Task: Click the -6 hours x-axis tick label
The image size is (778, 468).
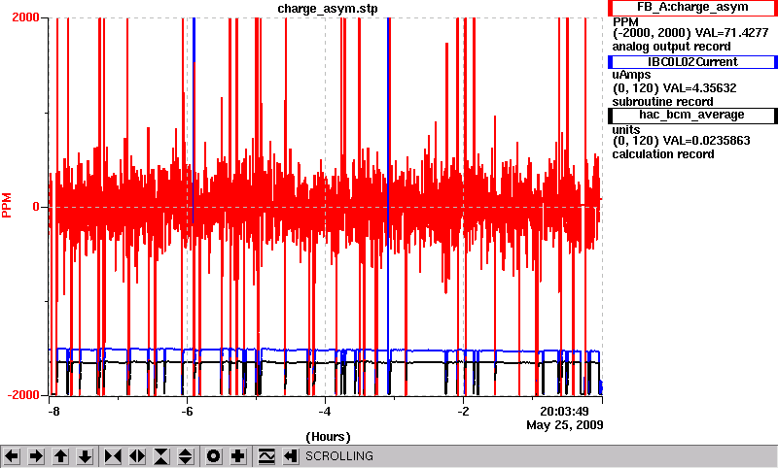Action: (x=187, y=412)
